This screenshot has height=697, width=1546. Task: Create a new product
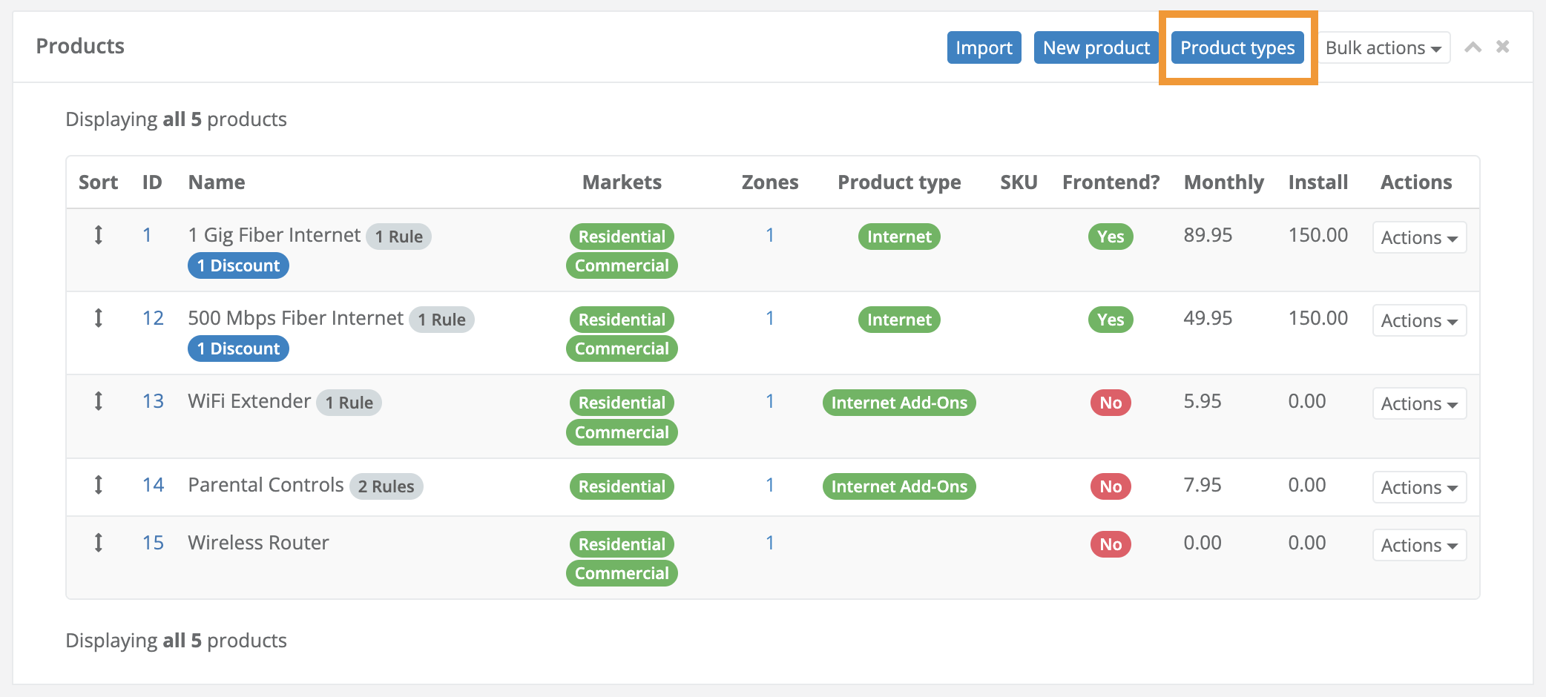1096,48
